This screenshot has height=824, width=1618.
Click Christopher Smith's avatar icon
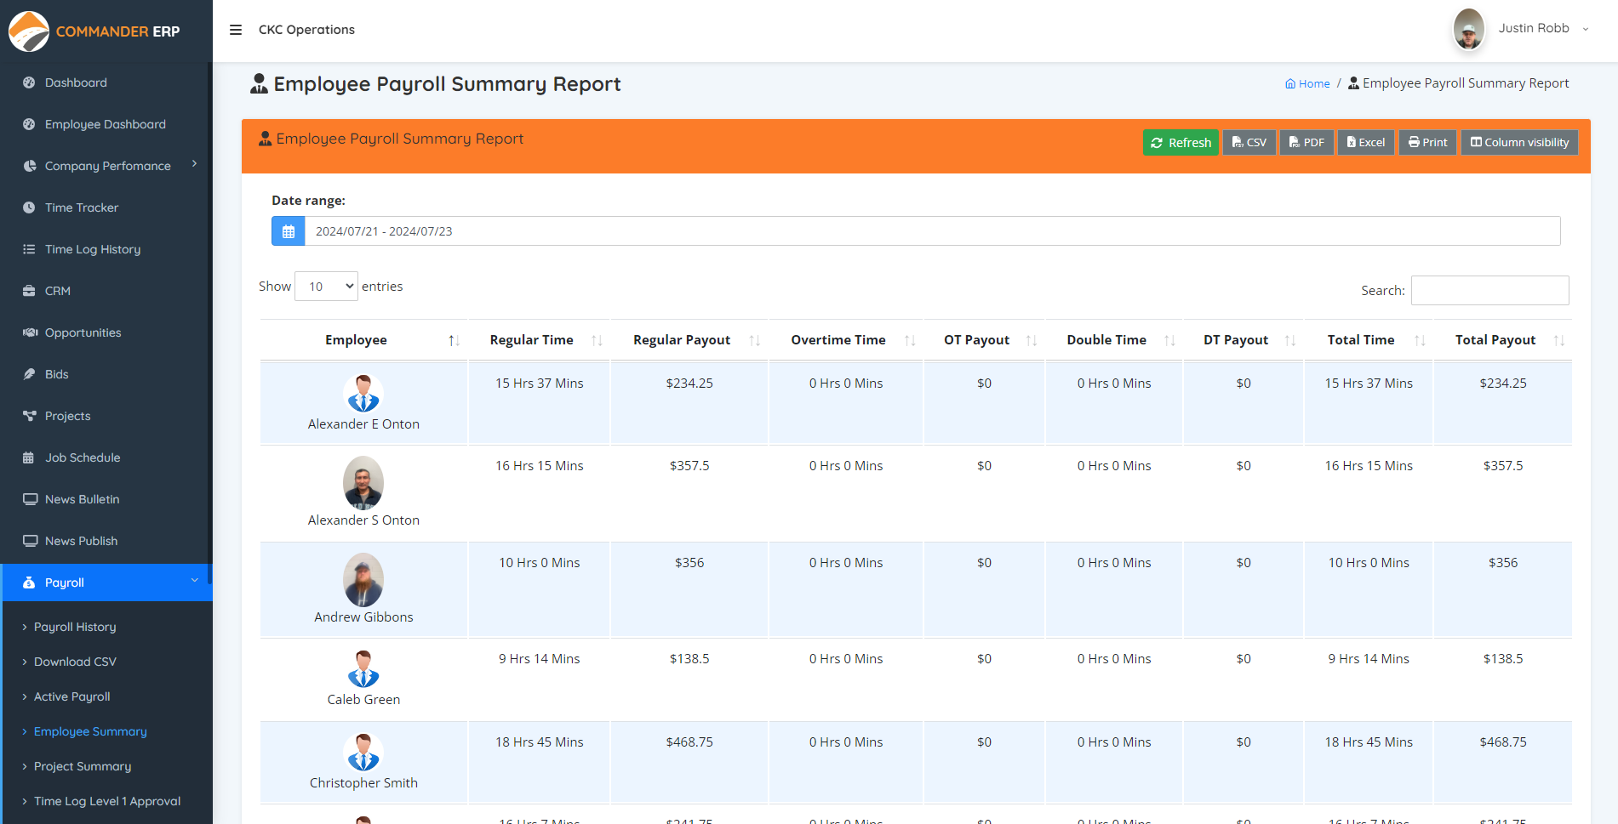point(363,752)
